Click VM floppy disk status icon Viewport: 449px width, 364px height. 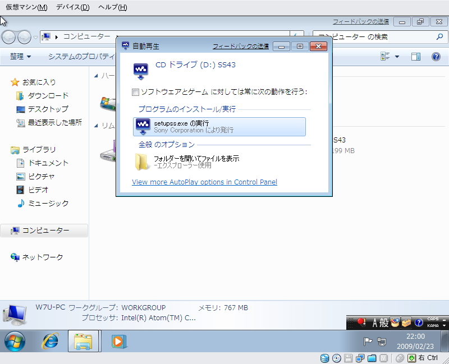[348, 358]
